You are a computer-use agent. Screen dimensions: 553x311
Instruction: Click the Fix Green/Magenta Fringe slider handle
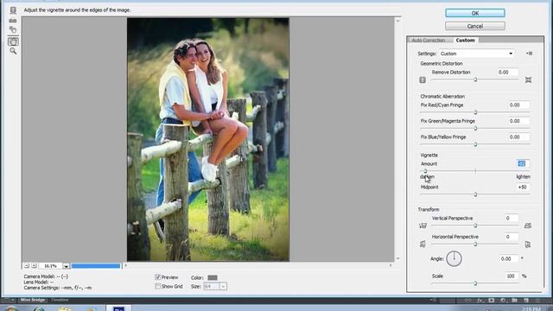pyautogui.click(x=475, y=129)
